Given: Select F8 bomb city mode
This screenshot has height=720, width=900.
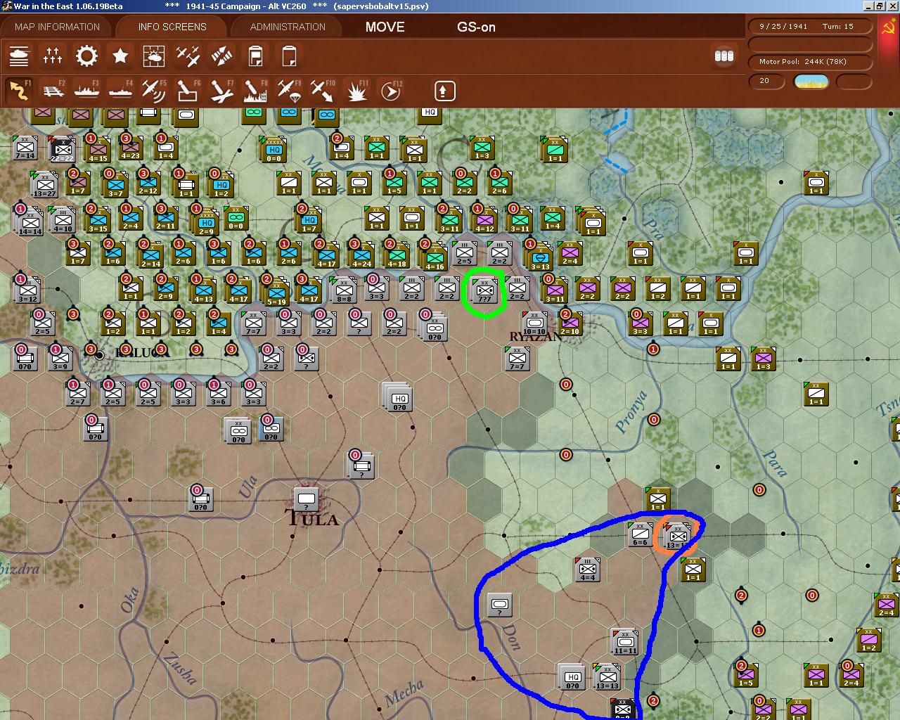Looking at the screenshot, I should 255,91.
